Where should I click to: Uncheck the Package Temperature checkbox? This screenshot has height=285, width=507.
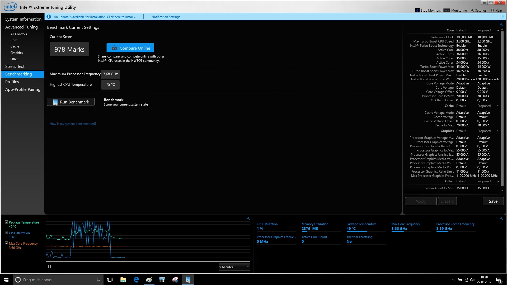pyautogui.click(x=7, y=222)
